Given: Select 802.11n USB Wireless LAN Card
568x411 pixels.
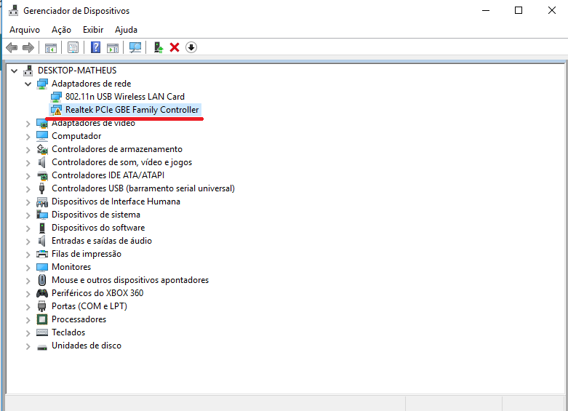Looking at the screenshot, I should pos(125,97).
